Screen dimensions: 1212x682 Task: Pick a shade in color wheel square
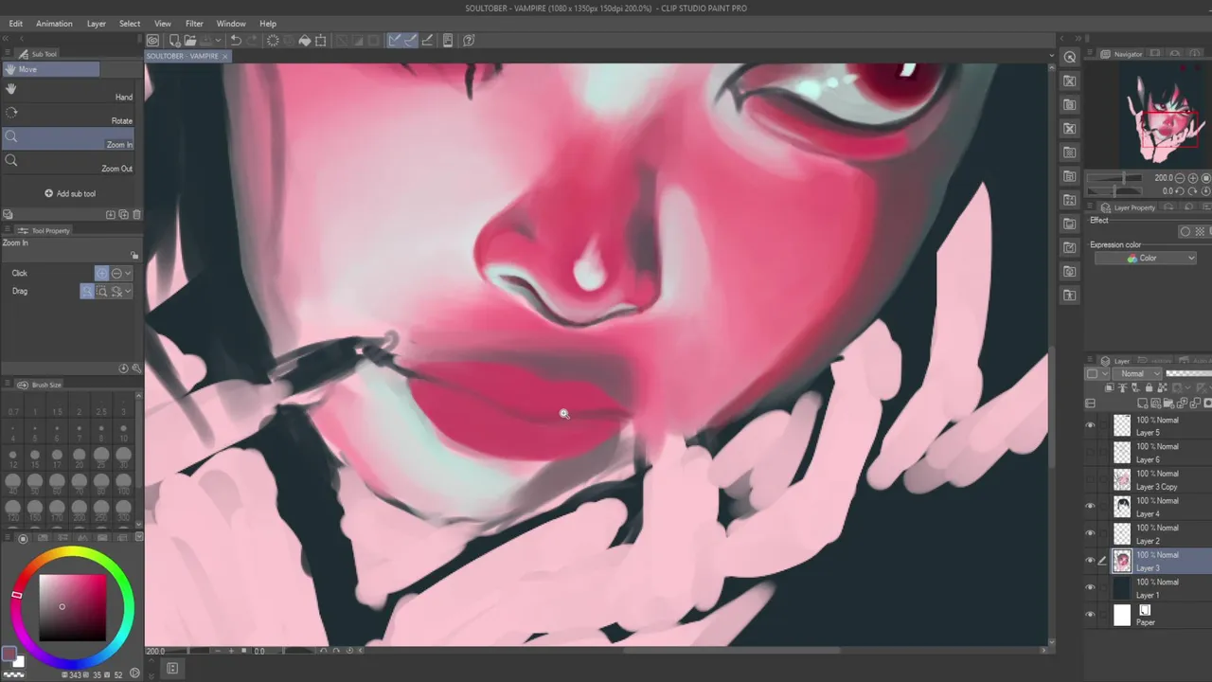(x=72, y=607)
